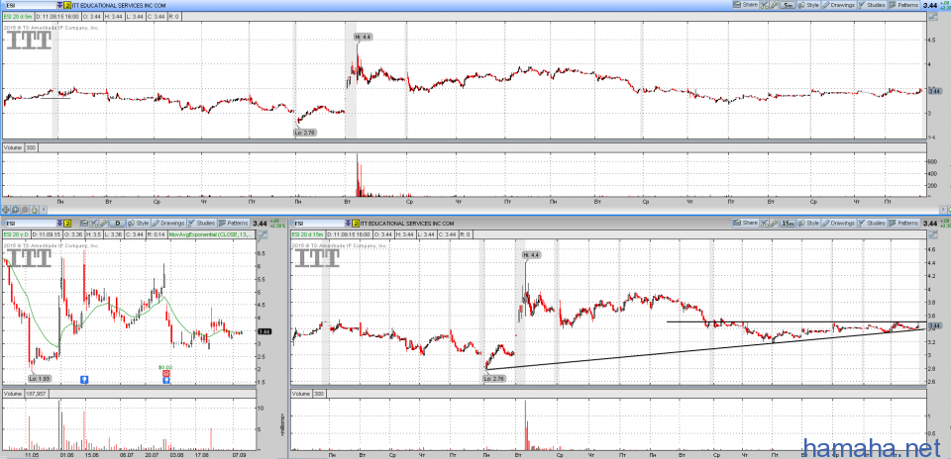Screen dimensions: 951x459
Task: Open Drawings button in 15m chart
Action: (x=839, y=224)
